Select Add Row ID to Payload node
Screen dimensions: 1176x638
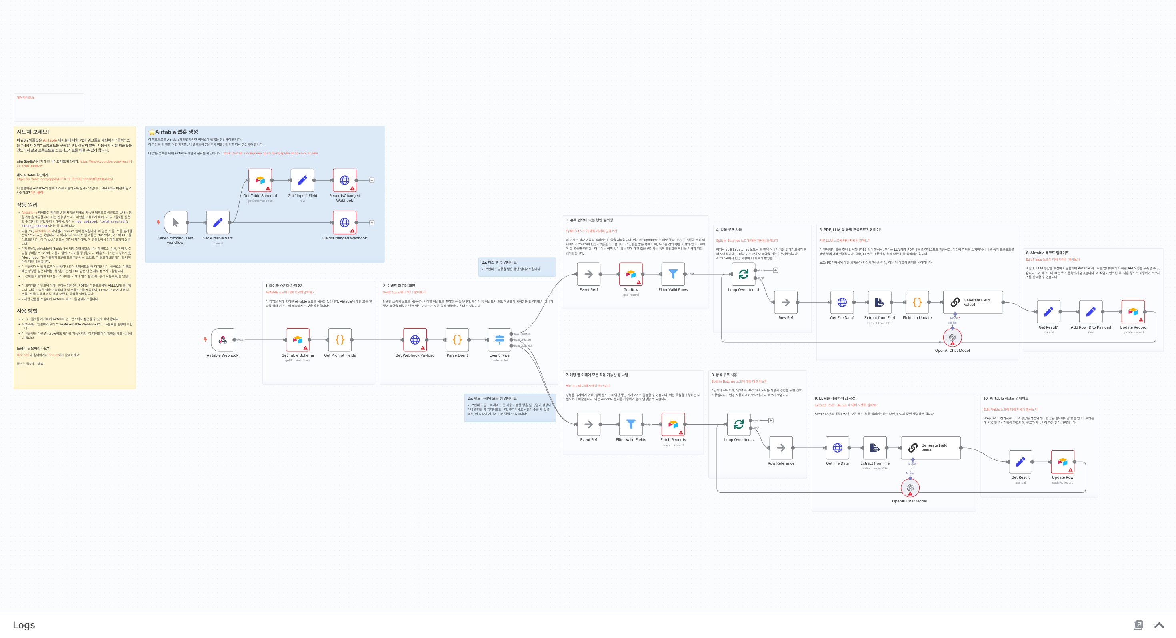(1091, 311)
